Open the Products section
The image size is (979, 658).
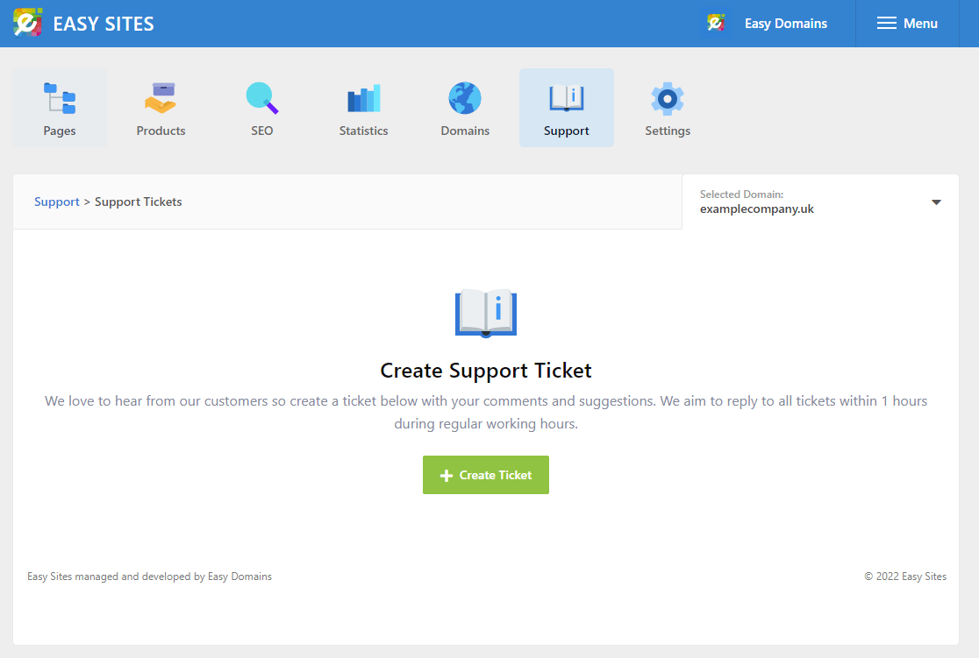(161, 108)
